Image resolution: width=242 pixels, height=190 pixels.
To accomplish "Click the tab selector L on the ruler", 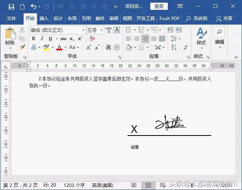I will coord(6,66).
